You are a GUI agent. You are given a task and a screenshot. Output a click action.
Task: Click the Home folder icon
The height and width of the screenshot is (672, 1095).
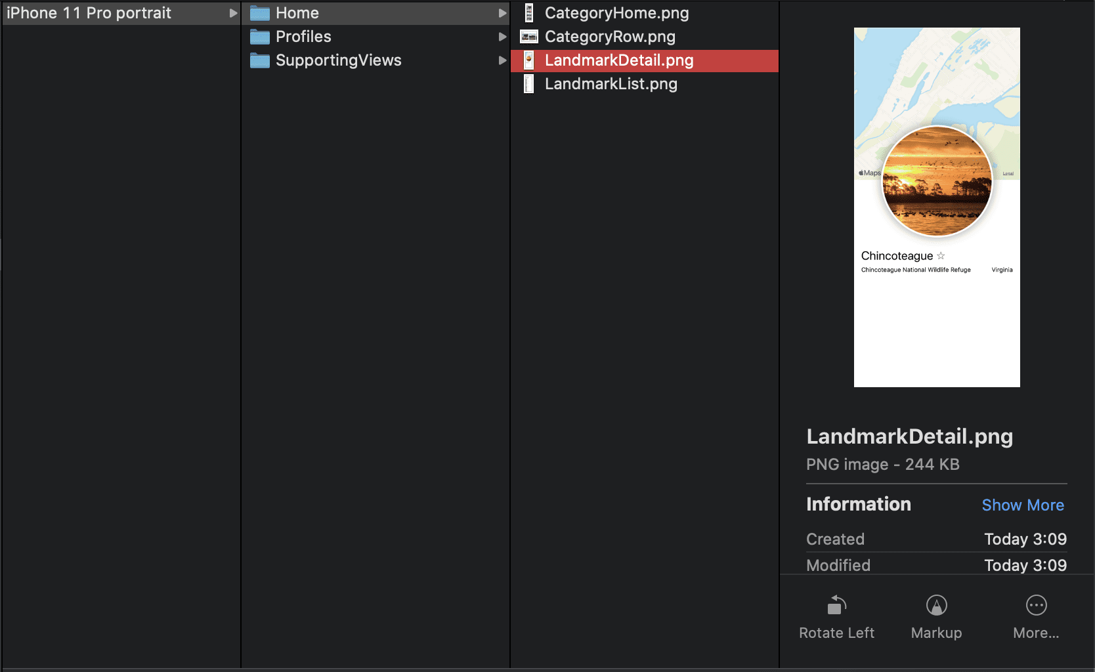pos(260,13)
